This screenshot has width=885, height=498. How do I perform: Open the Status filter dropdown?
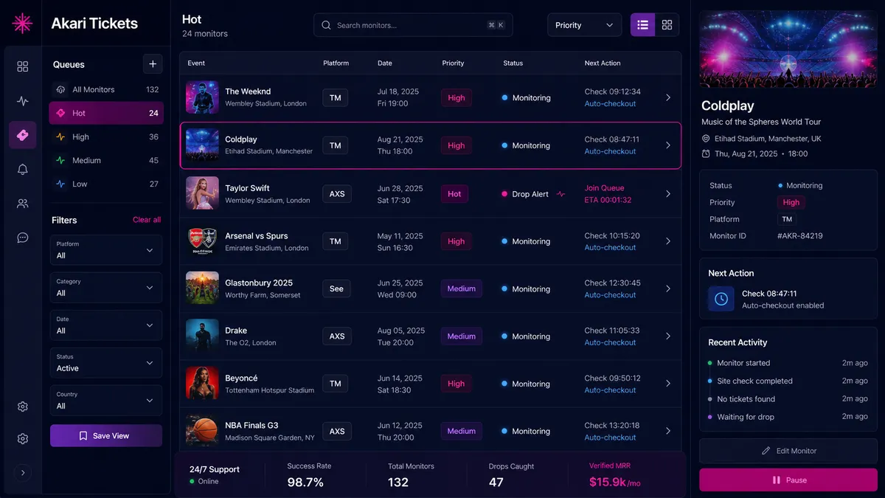pyautogui.click(x=106, y=363)
